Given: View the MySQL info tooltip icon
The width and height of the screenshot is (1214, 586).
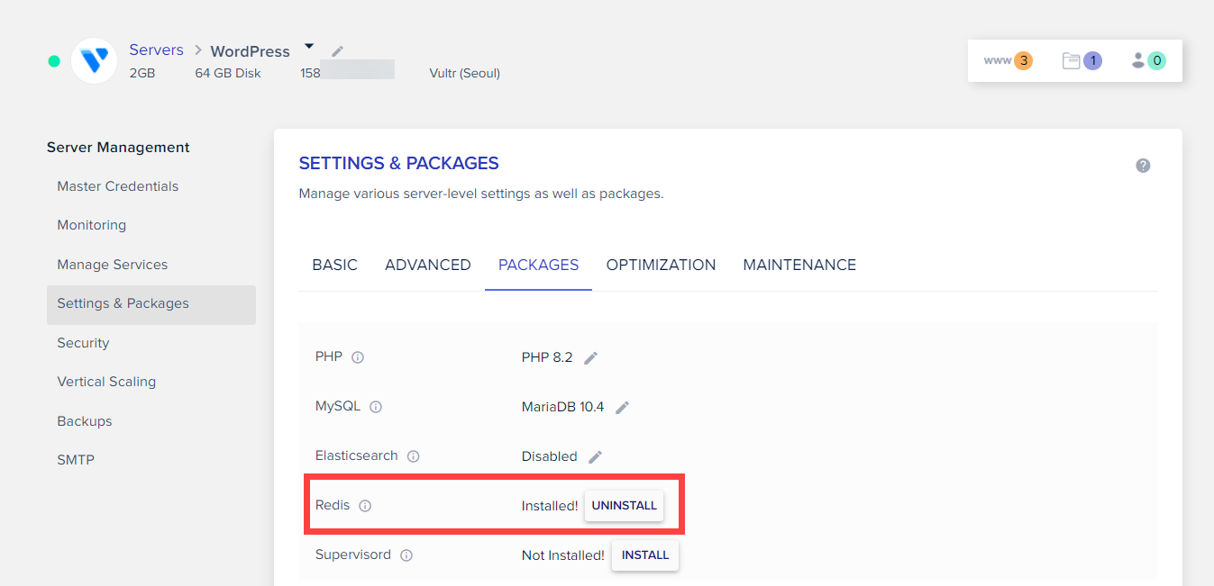Looking at the screenshot, I should 375,406.
